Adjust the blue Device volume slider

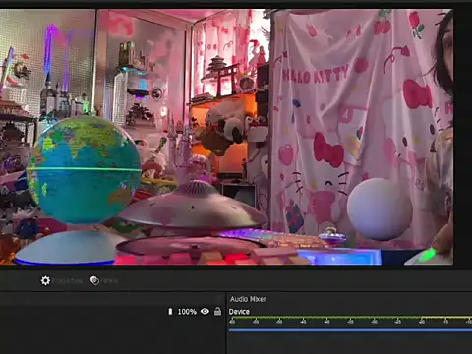click(350, 330)
